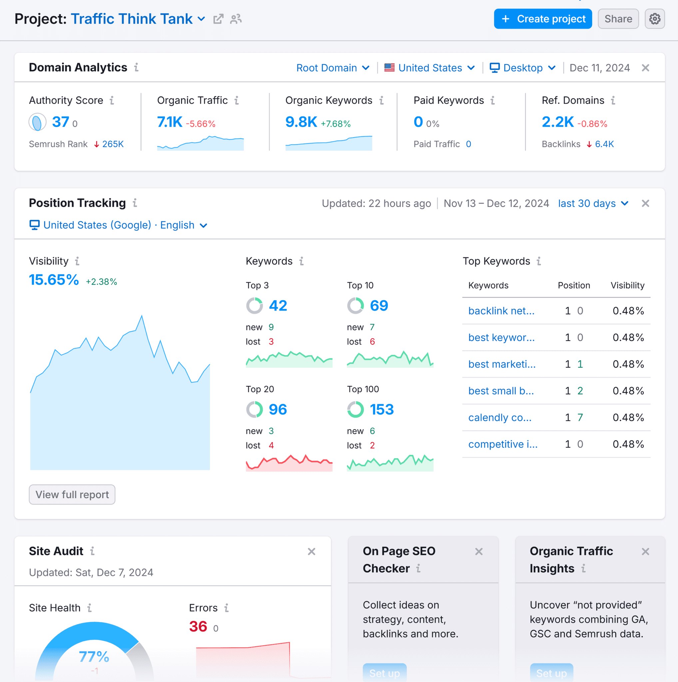Open the best small b... keyword link

pyautogui.click(x=501, y=391)
